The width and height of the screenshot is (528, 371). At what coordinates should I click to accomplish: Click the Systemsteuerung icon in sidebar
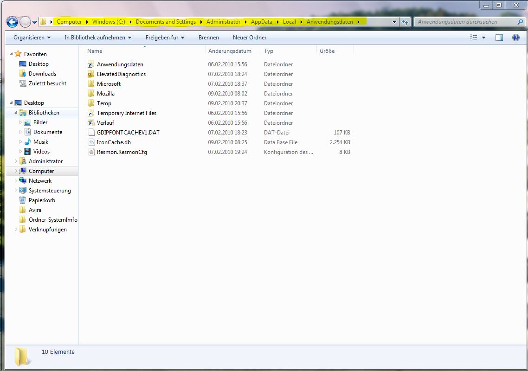coord(23,191)
